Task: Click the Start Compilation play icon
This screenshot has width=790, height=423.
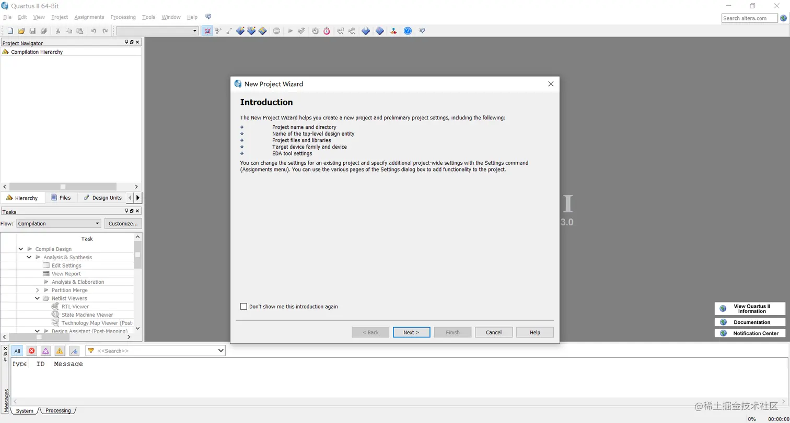Action: point(291,31)
